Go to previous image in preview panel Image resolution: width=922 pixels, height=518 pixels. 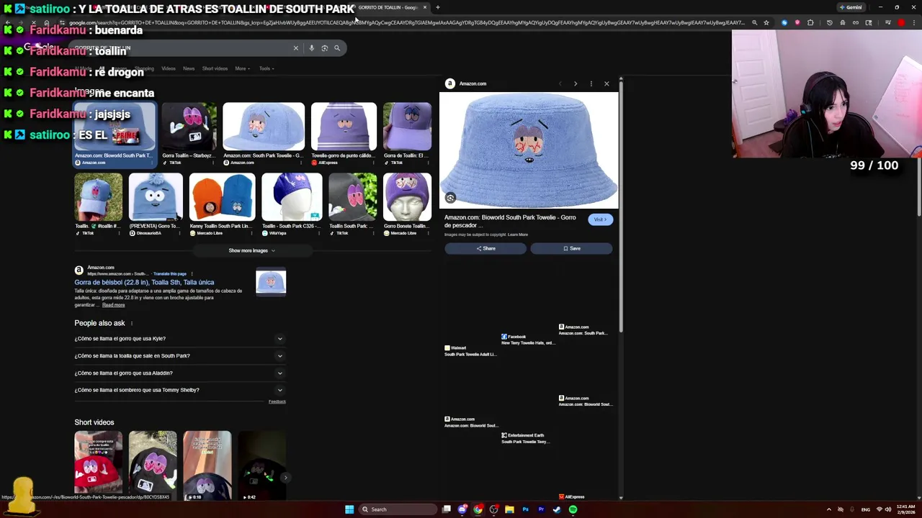coord(560,83)
